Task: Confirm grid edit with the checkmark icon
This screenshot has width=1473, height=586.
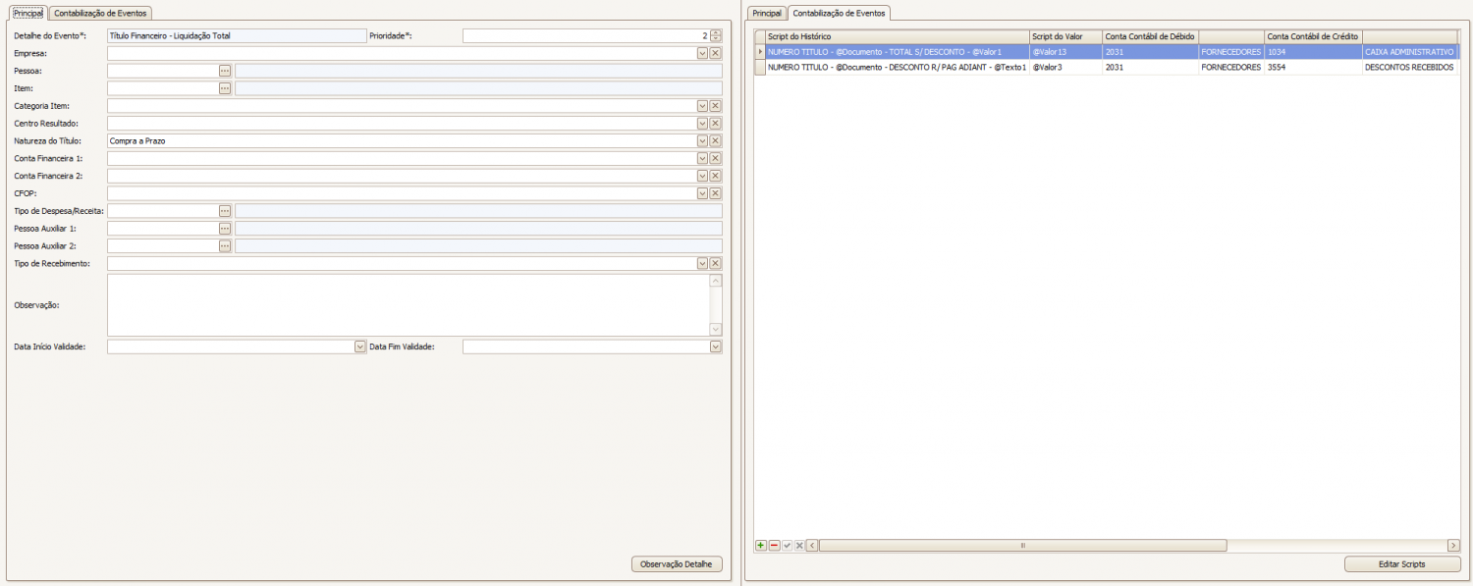Action: (x=787, y=545)
